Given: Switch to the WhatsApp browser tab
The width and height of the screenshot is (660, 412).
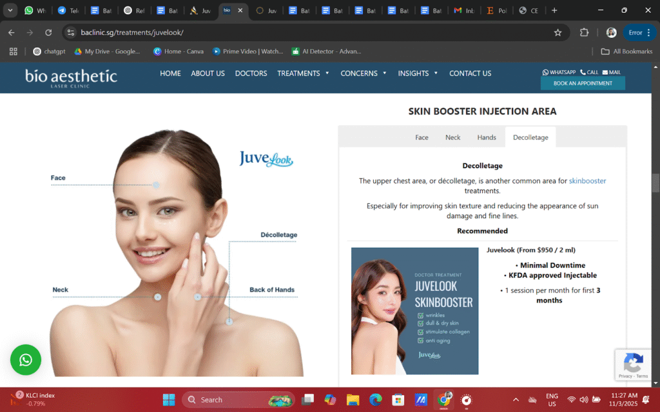Looking at the screenshot, I should click(x=35, y=10).
